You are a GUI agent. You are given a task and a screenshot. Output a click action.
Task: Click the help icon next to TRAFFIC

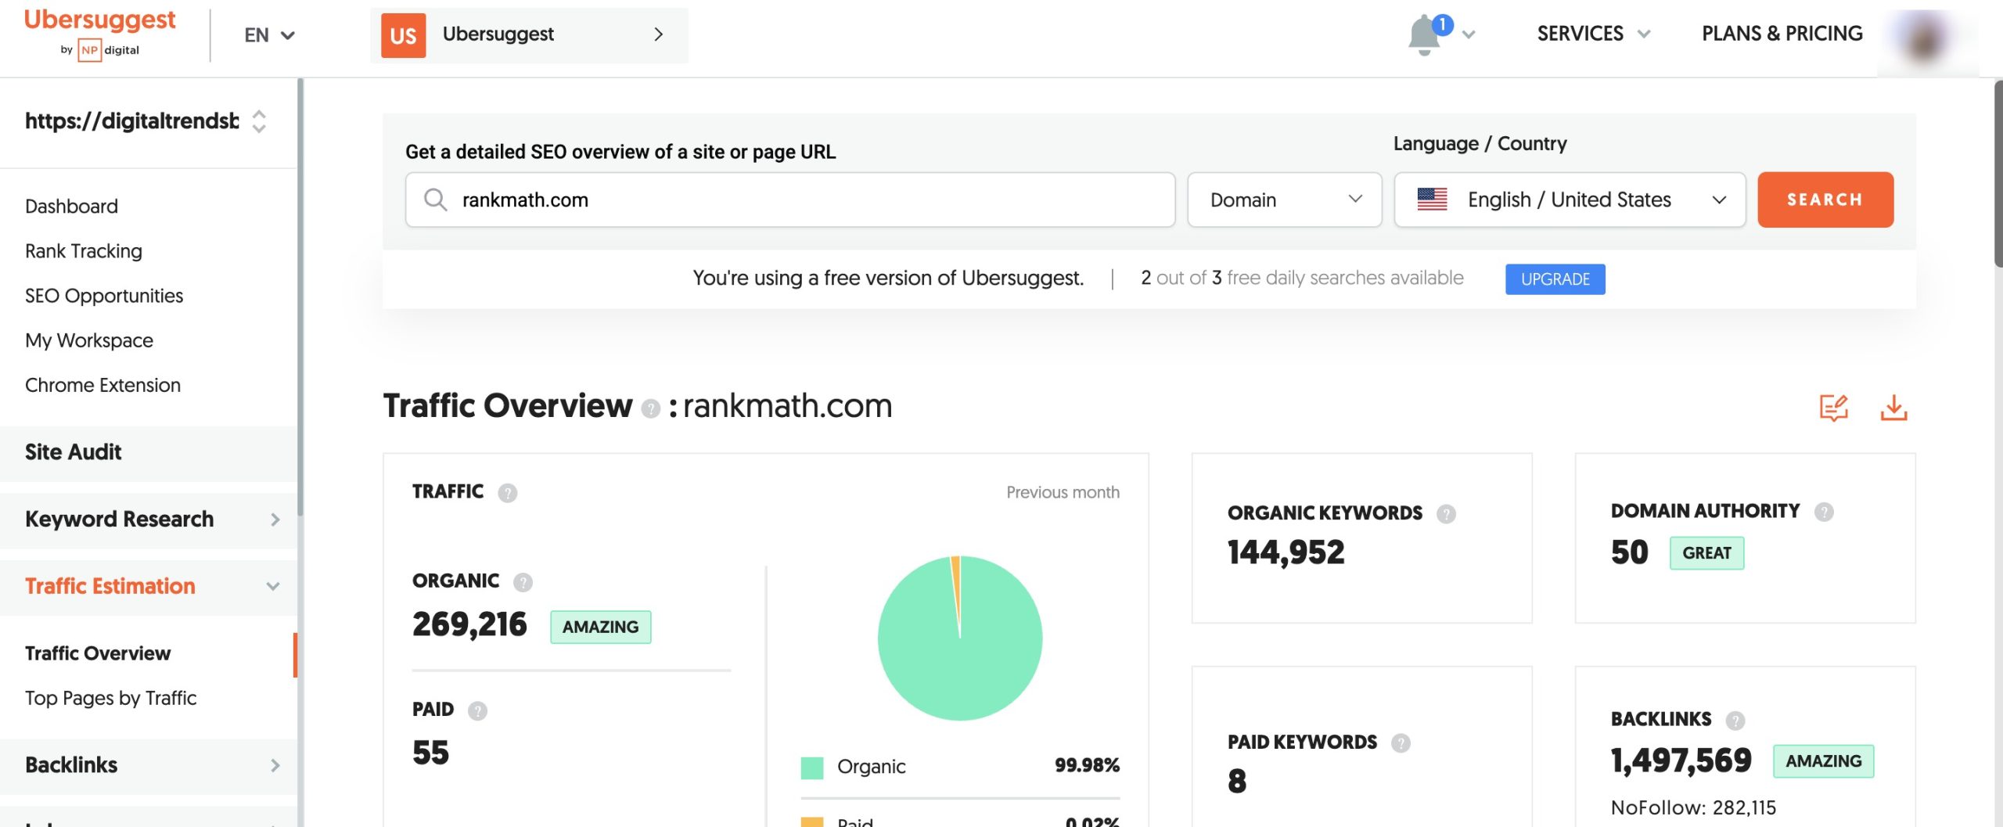[x=507, y=493]
